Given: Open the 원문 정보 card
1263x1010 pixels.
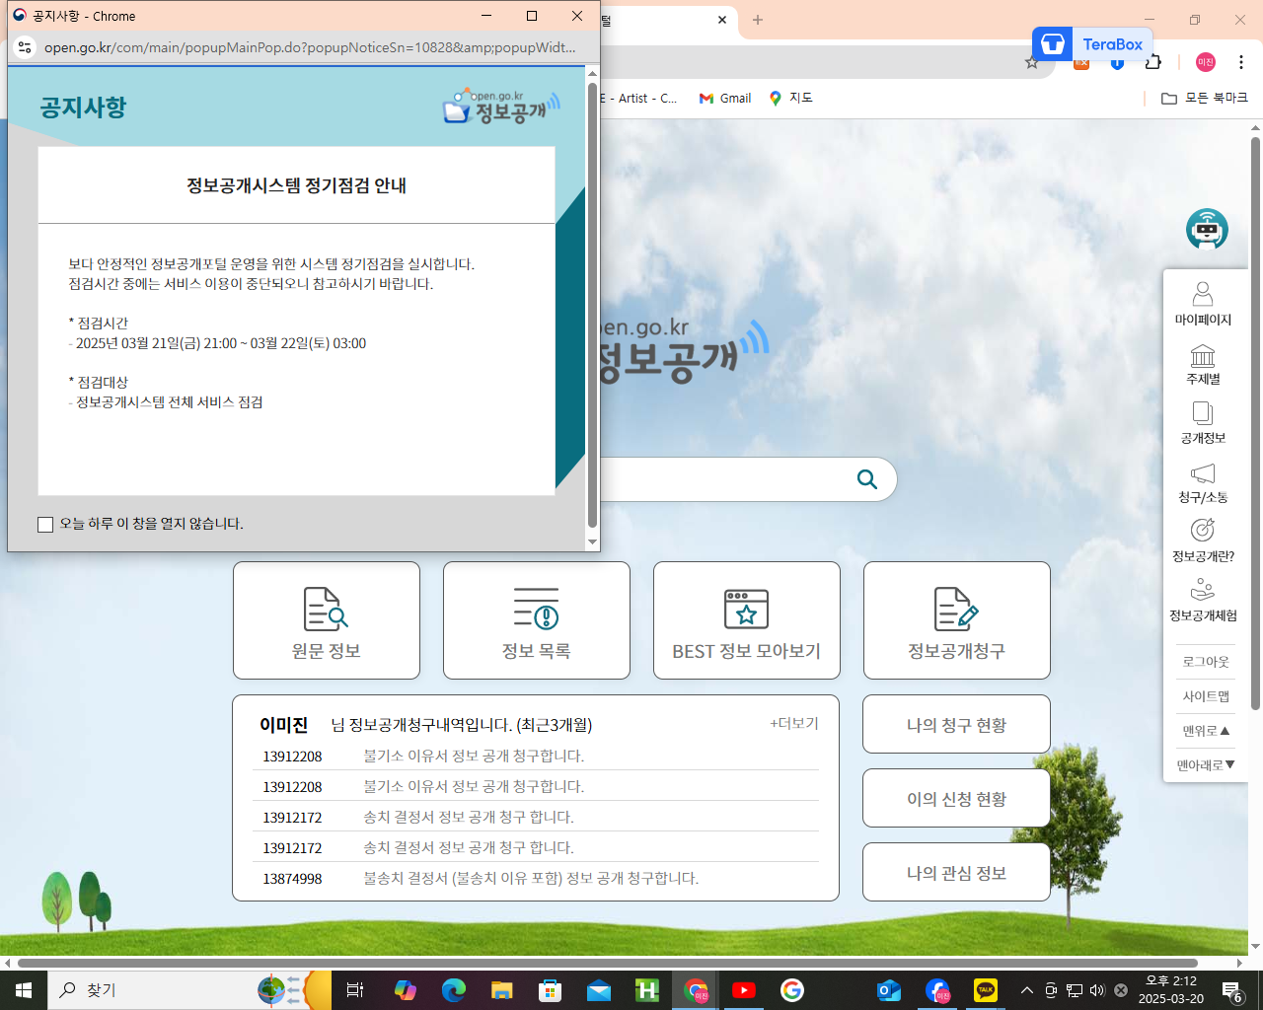Looking at the screenshot, I should tap(327, 620).
